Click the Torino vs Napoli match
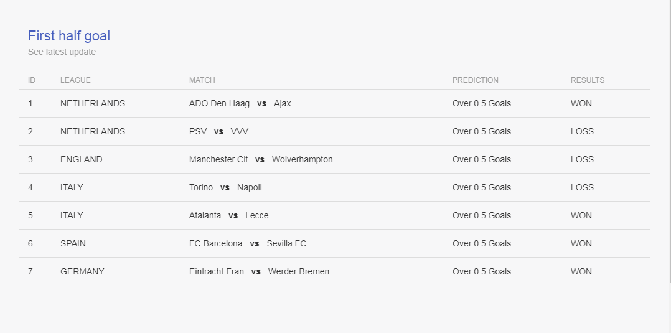This screenshot has width=671, height=333. [x=225, y=187]
